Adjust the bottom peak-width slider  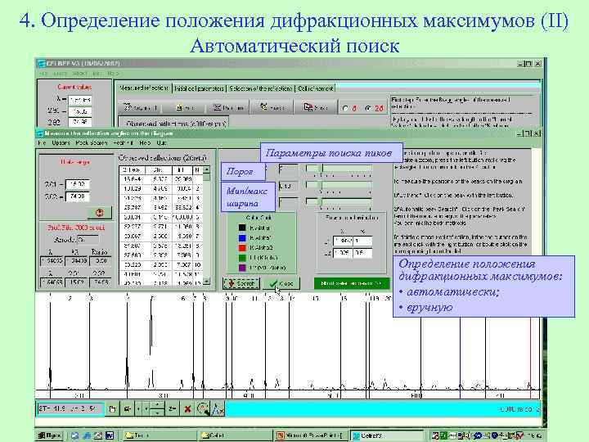coord(339,202)
